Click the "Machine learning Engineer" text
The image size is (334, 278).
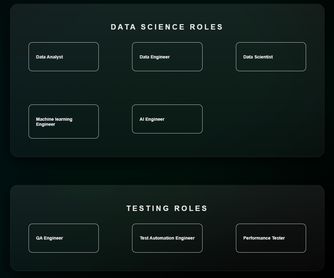54,122
